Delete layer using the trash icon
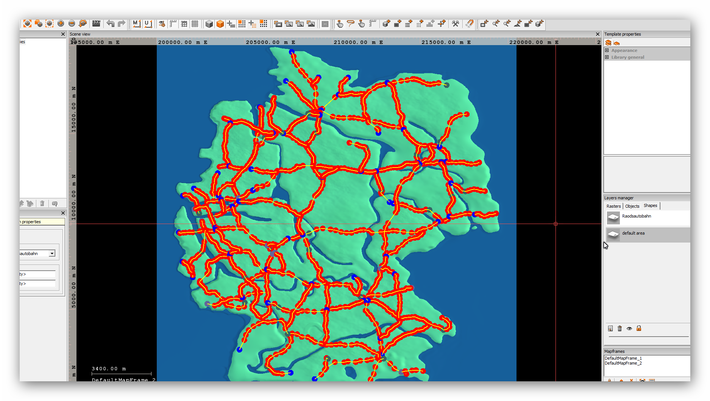Image resolution: width=710 pixels, height=401 pixels. 619,329
